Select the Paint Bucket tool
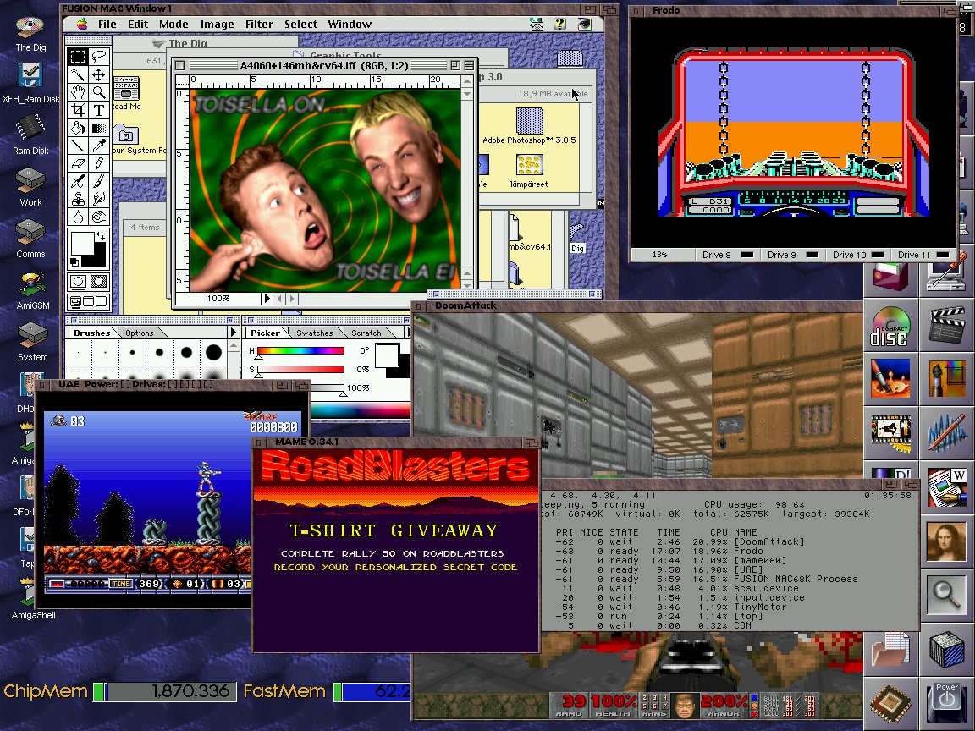Image resolution: width=975 pixels, height=731 pixels. (78, 128)
